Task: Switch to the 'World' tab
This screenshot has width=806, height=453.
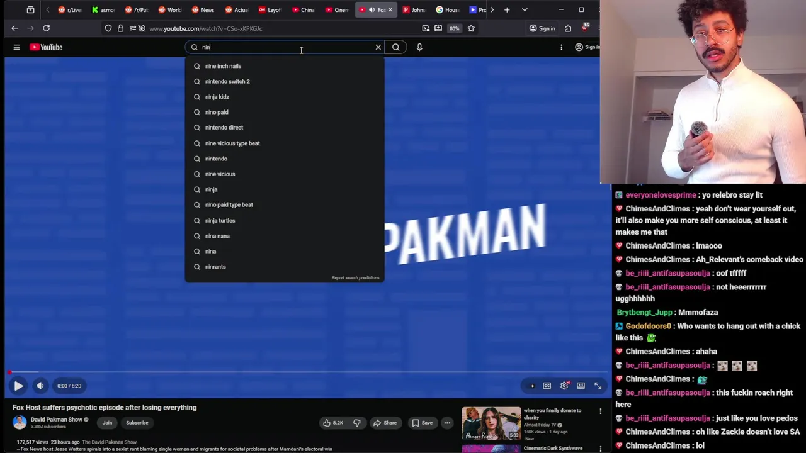Action: 170,9
